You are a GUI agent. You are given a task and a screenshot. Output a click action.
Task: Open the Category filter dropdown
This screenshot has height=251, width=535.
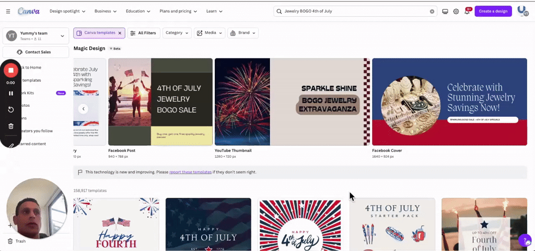pyautogui.click(x=177, y=33)
